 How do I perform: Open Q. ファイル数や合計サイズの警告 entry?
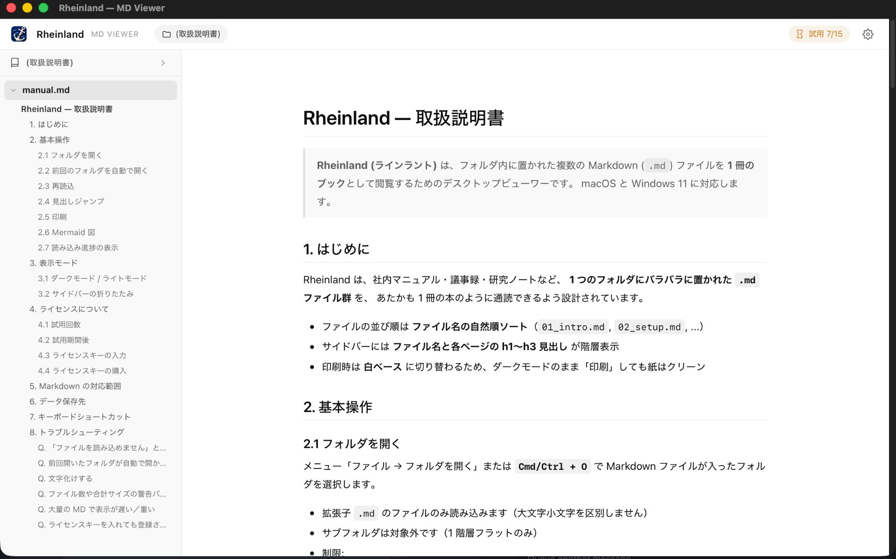pyautogui.click(x=102, y=494)
